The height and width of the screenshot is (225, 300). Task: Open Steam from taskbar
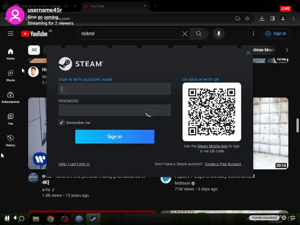click(x=93, y=219)
